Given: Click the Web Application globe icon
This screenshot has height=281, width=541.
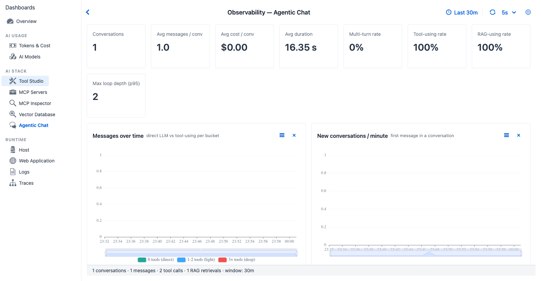Looking at the screenshot, I should pos(13,161).
